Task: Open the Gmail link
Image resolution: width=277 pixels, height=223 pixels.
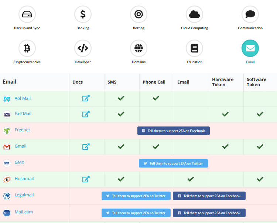Action: point(20,146)
